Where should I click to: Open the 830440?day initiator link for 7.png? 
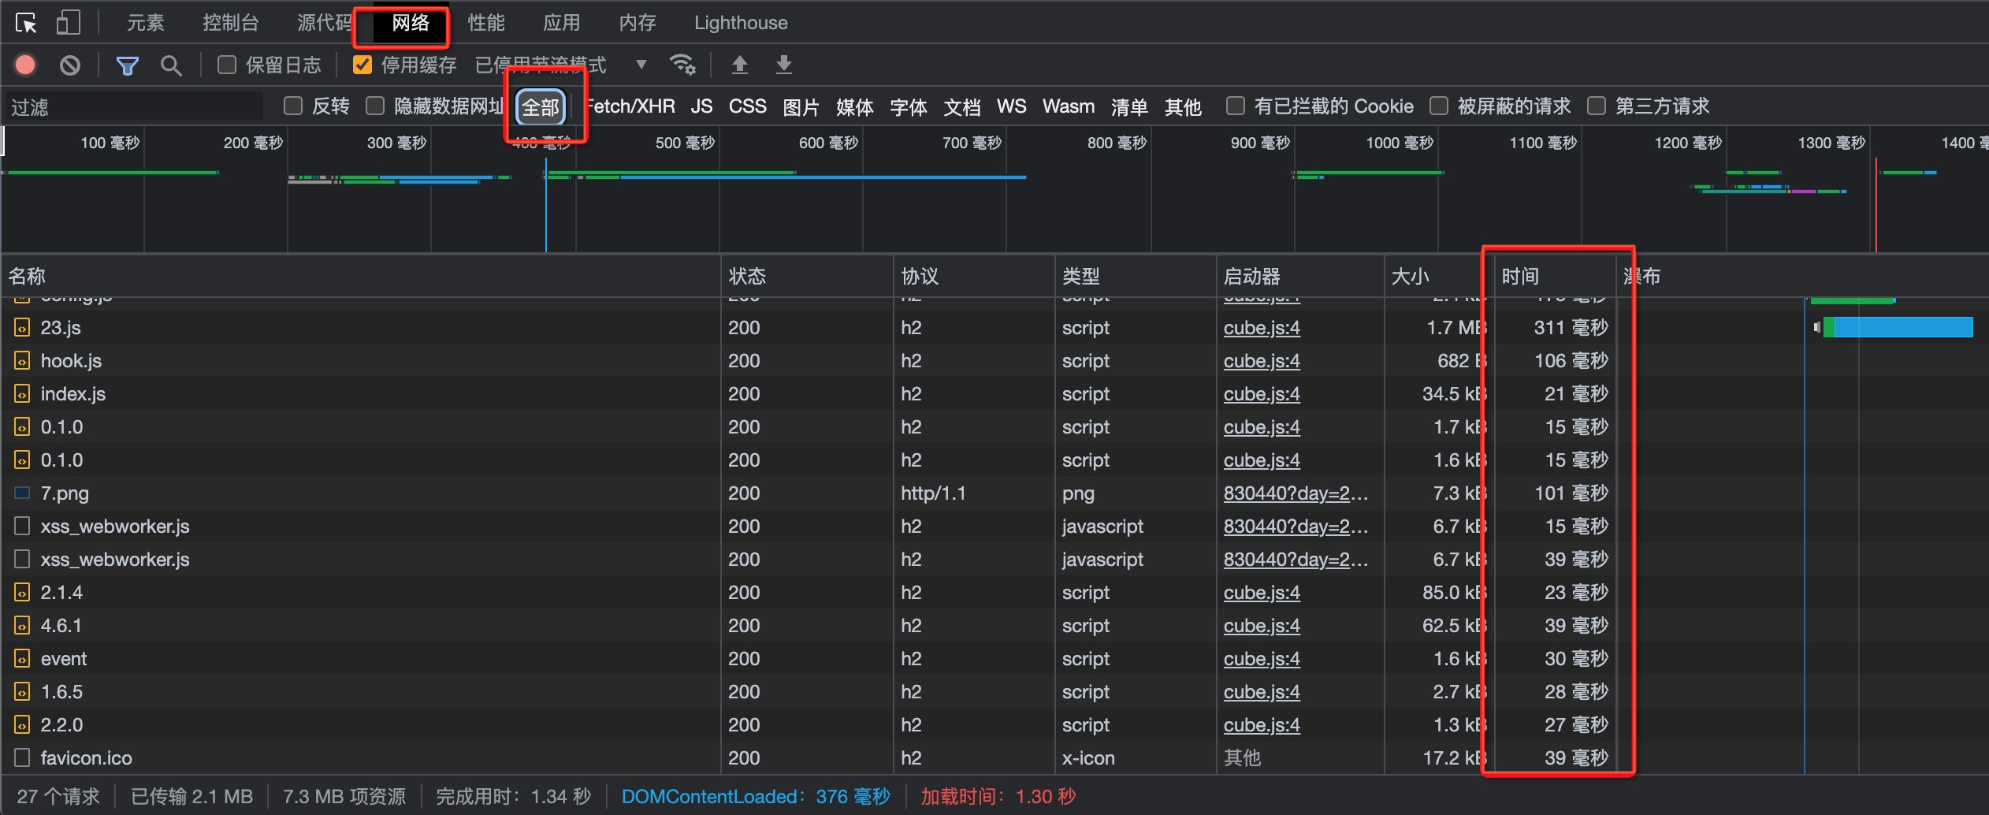pos(1296,493)
